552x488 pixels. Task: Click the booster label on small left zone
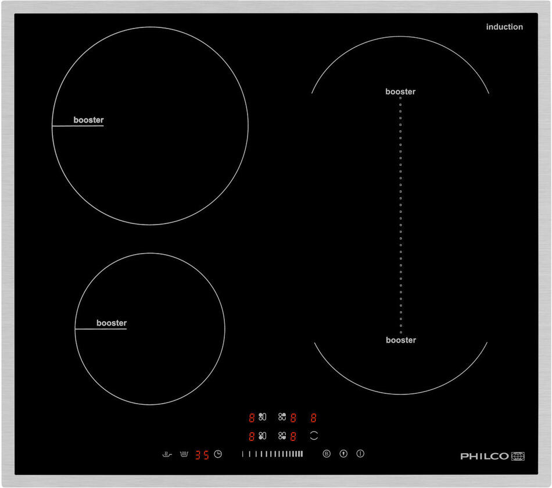point(112,323)
